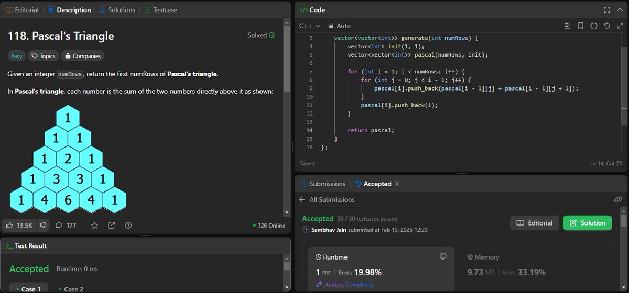Select the Runtime stats card

(381, 269)
